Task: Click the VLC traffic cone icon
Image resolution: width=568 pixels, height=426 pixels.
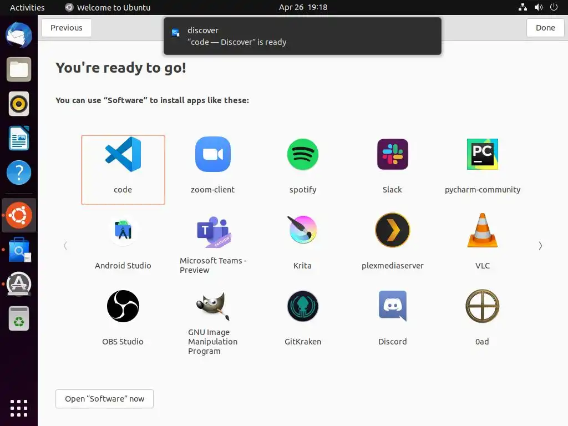Action: point(483,230)
